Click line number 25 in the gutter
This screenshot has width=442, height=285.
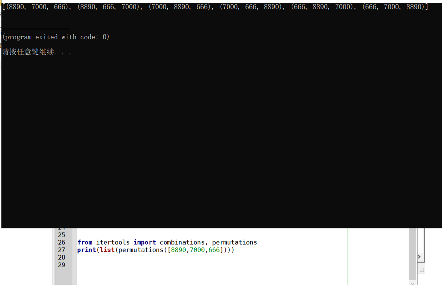[x=61, y=235]
